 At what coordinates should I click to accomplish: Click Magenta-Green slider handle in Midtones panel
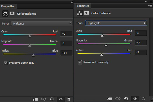[29, 46]
